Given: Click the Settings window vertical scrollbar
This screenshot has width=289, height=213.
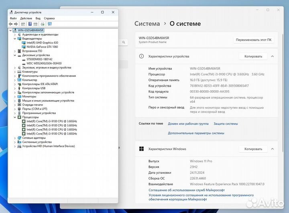Looking at the screenshot, I should [x=283, y=92].
